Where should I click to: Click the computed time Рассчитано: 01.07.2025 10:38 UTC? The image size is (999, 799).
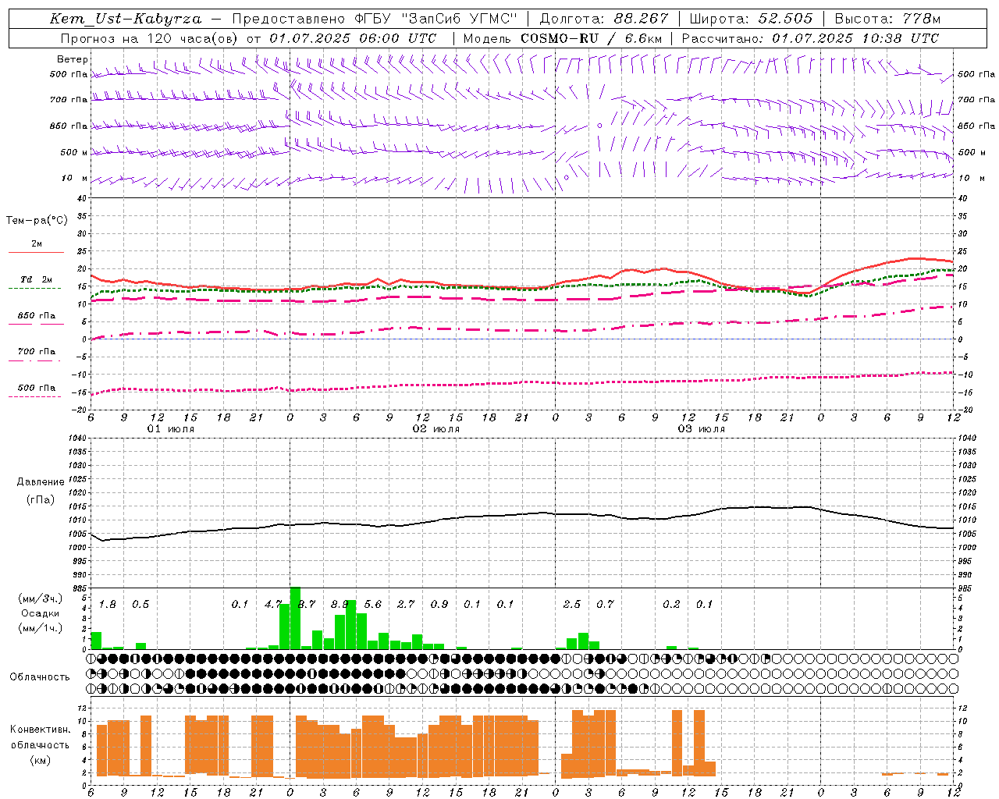810,38
